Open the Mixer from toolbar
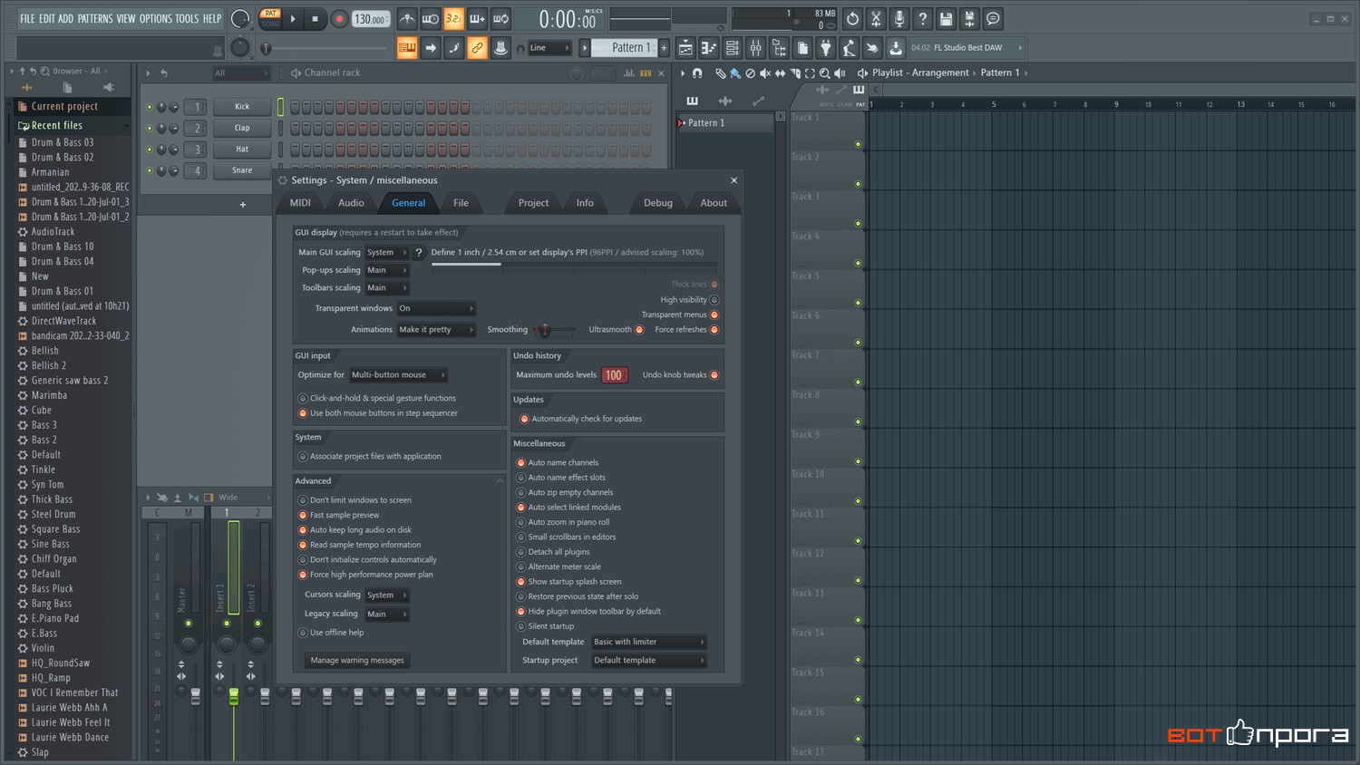This screenshot has width=1360, height=765. pyautogui.click(x=756, y=48)
